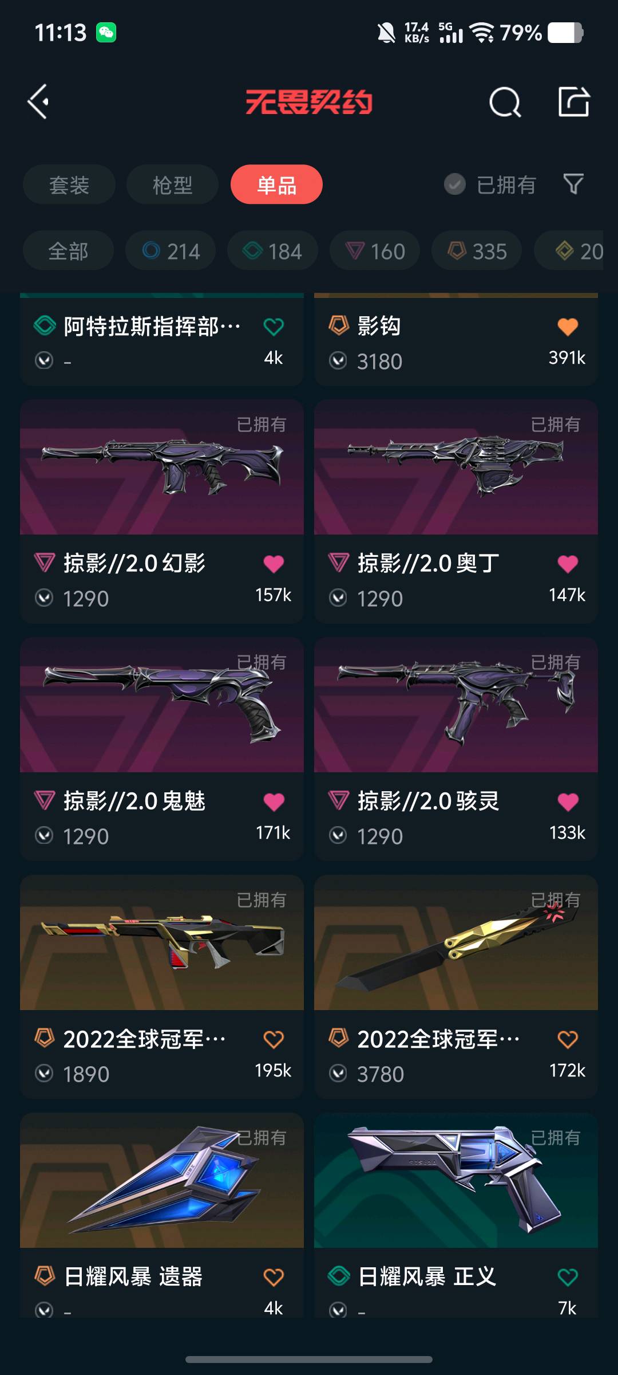Like 掠影//2.0 幻影 with heart icon
Viewport: 618px width, 1375px height.
point(274,564)
